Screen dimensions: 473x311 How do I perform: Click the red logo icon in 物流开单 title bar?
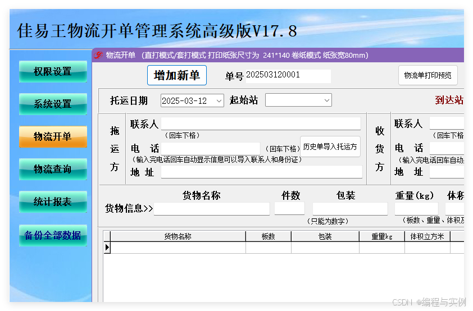98,55
